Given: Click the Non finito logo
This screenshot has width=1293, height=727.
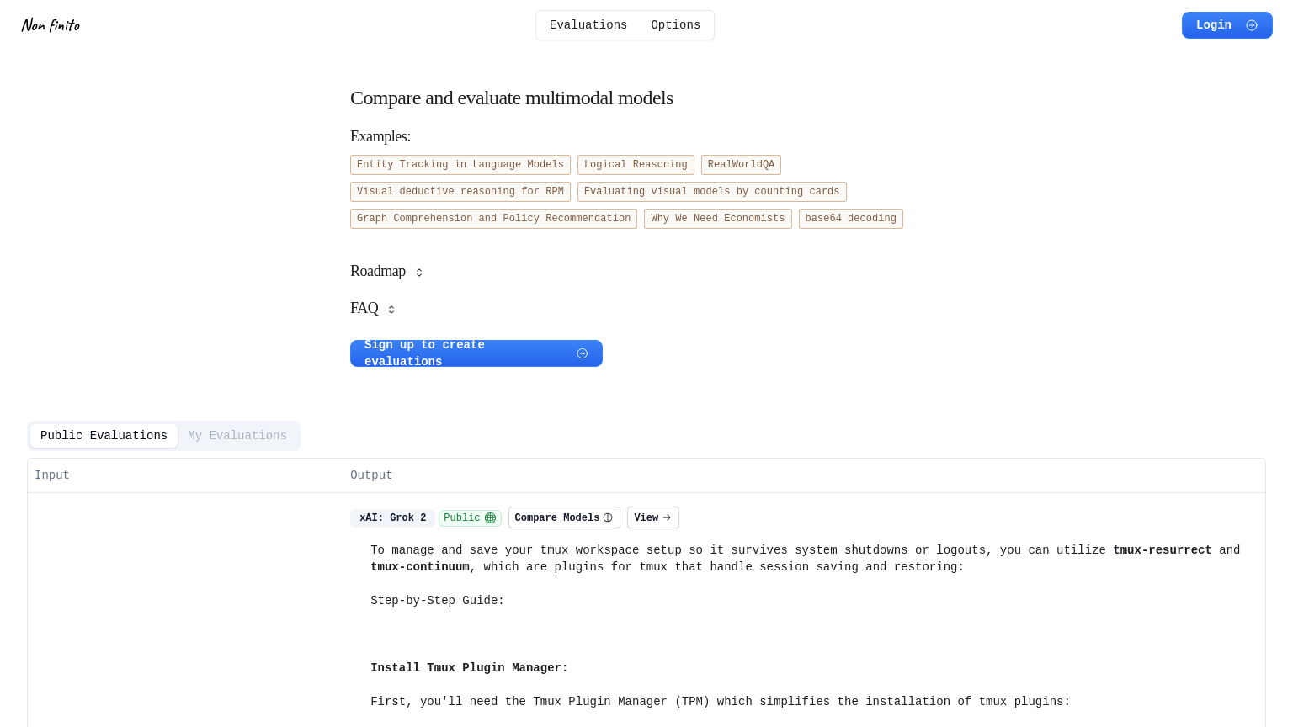Looking at the screenshot, I should pos(51,25).
